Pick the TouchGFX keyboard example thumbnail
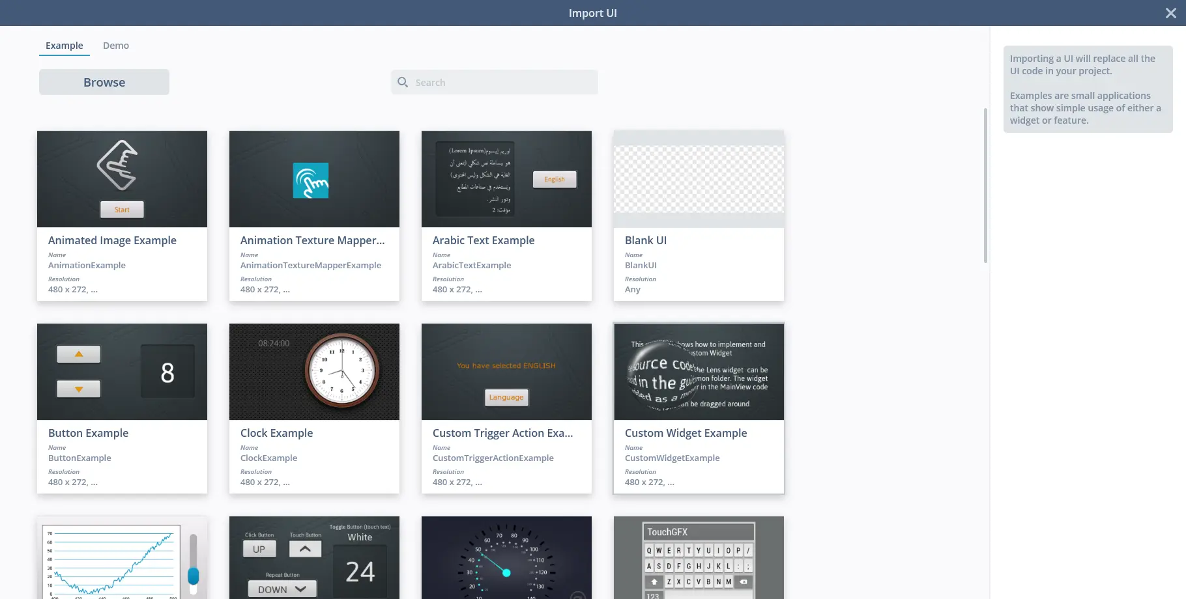The height and width of the screenshot is (599, 1186). tap(699, 559)
